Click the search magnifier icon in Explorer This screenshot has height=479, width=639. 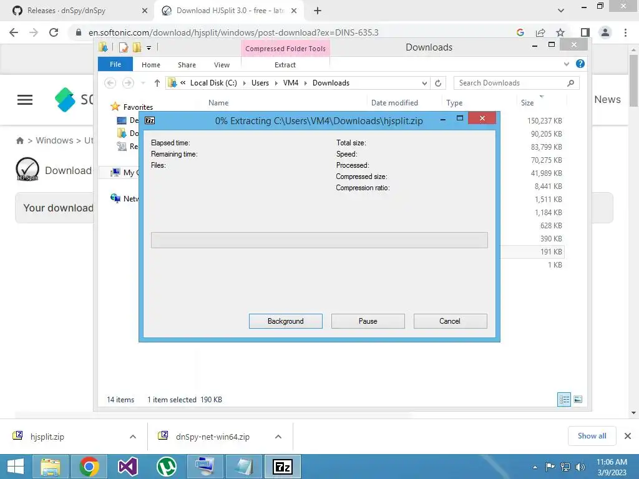[570, 83]
